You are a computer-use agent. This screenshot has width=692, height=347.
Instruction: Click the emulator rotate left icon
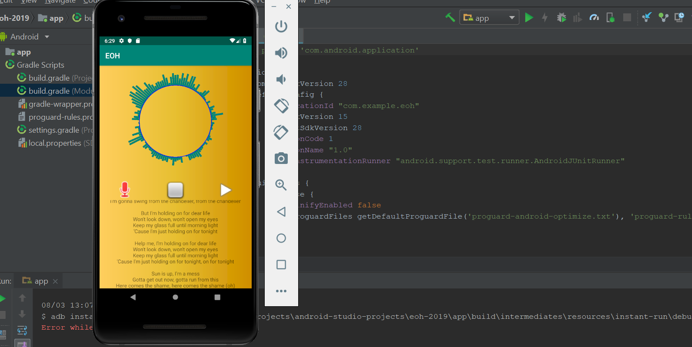click(x=281, y=106)
